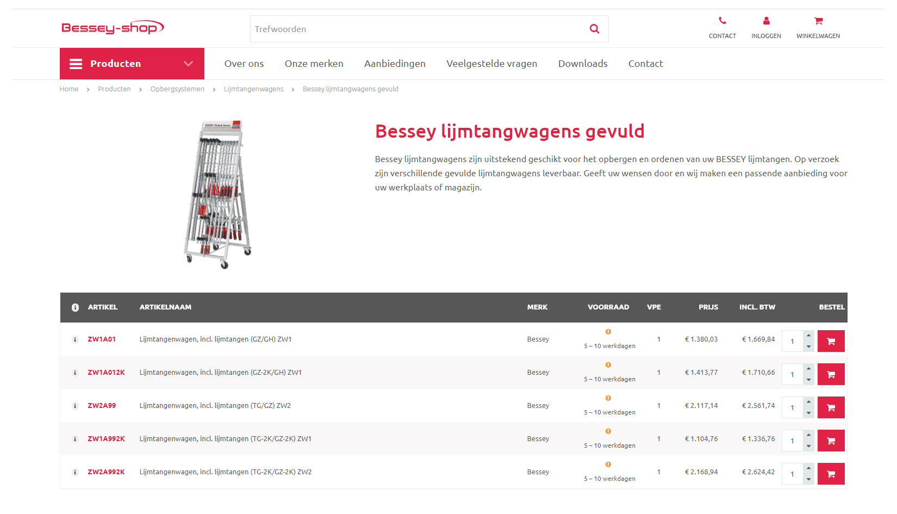897x514 pixels.
Task: Click the info icon in the table header
Action: 75,307
